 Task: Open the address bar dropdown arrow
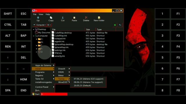34,25
